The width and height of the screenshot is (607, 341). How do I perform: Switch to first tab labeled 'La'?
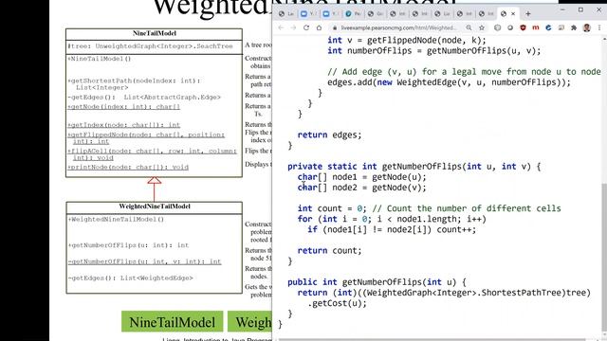[286, 14]
